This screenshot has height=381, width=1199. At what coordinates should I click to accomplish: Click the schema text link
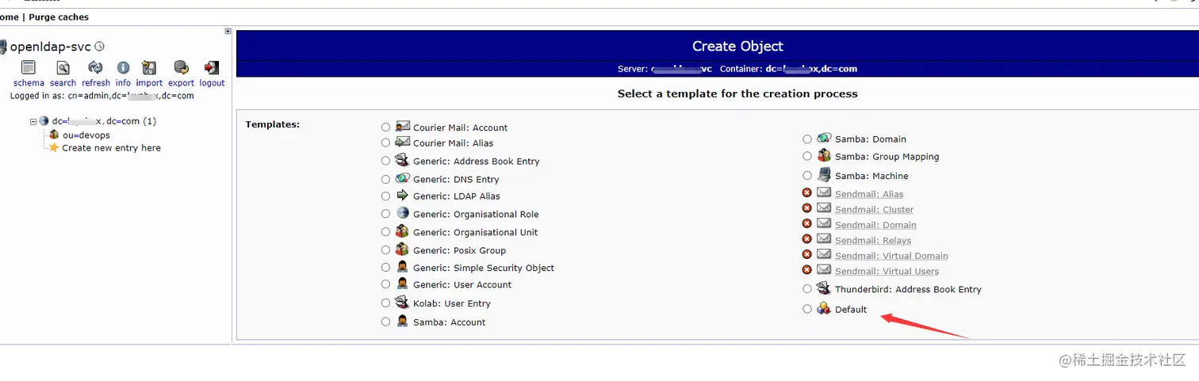[29, 82]
